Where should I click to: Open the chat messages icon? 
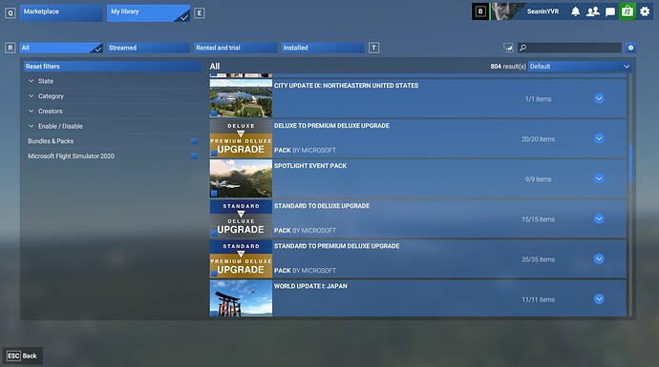point(610,11)
